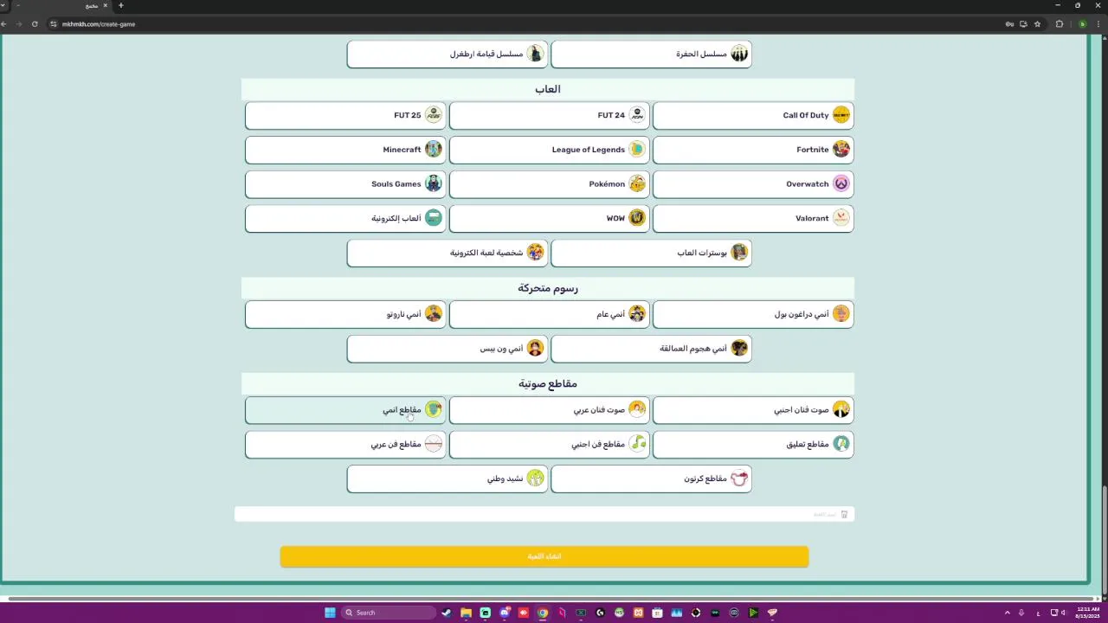This screenshot has height=623, width=1108.
Task: Select the مقاطع كرتون category
Action: (651, 478)
